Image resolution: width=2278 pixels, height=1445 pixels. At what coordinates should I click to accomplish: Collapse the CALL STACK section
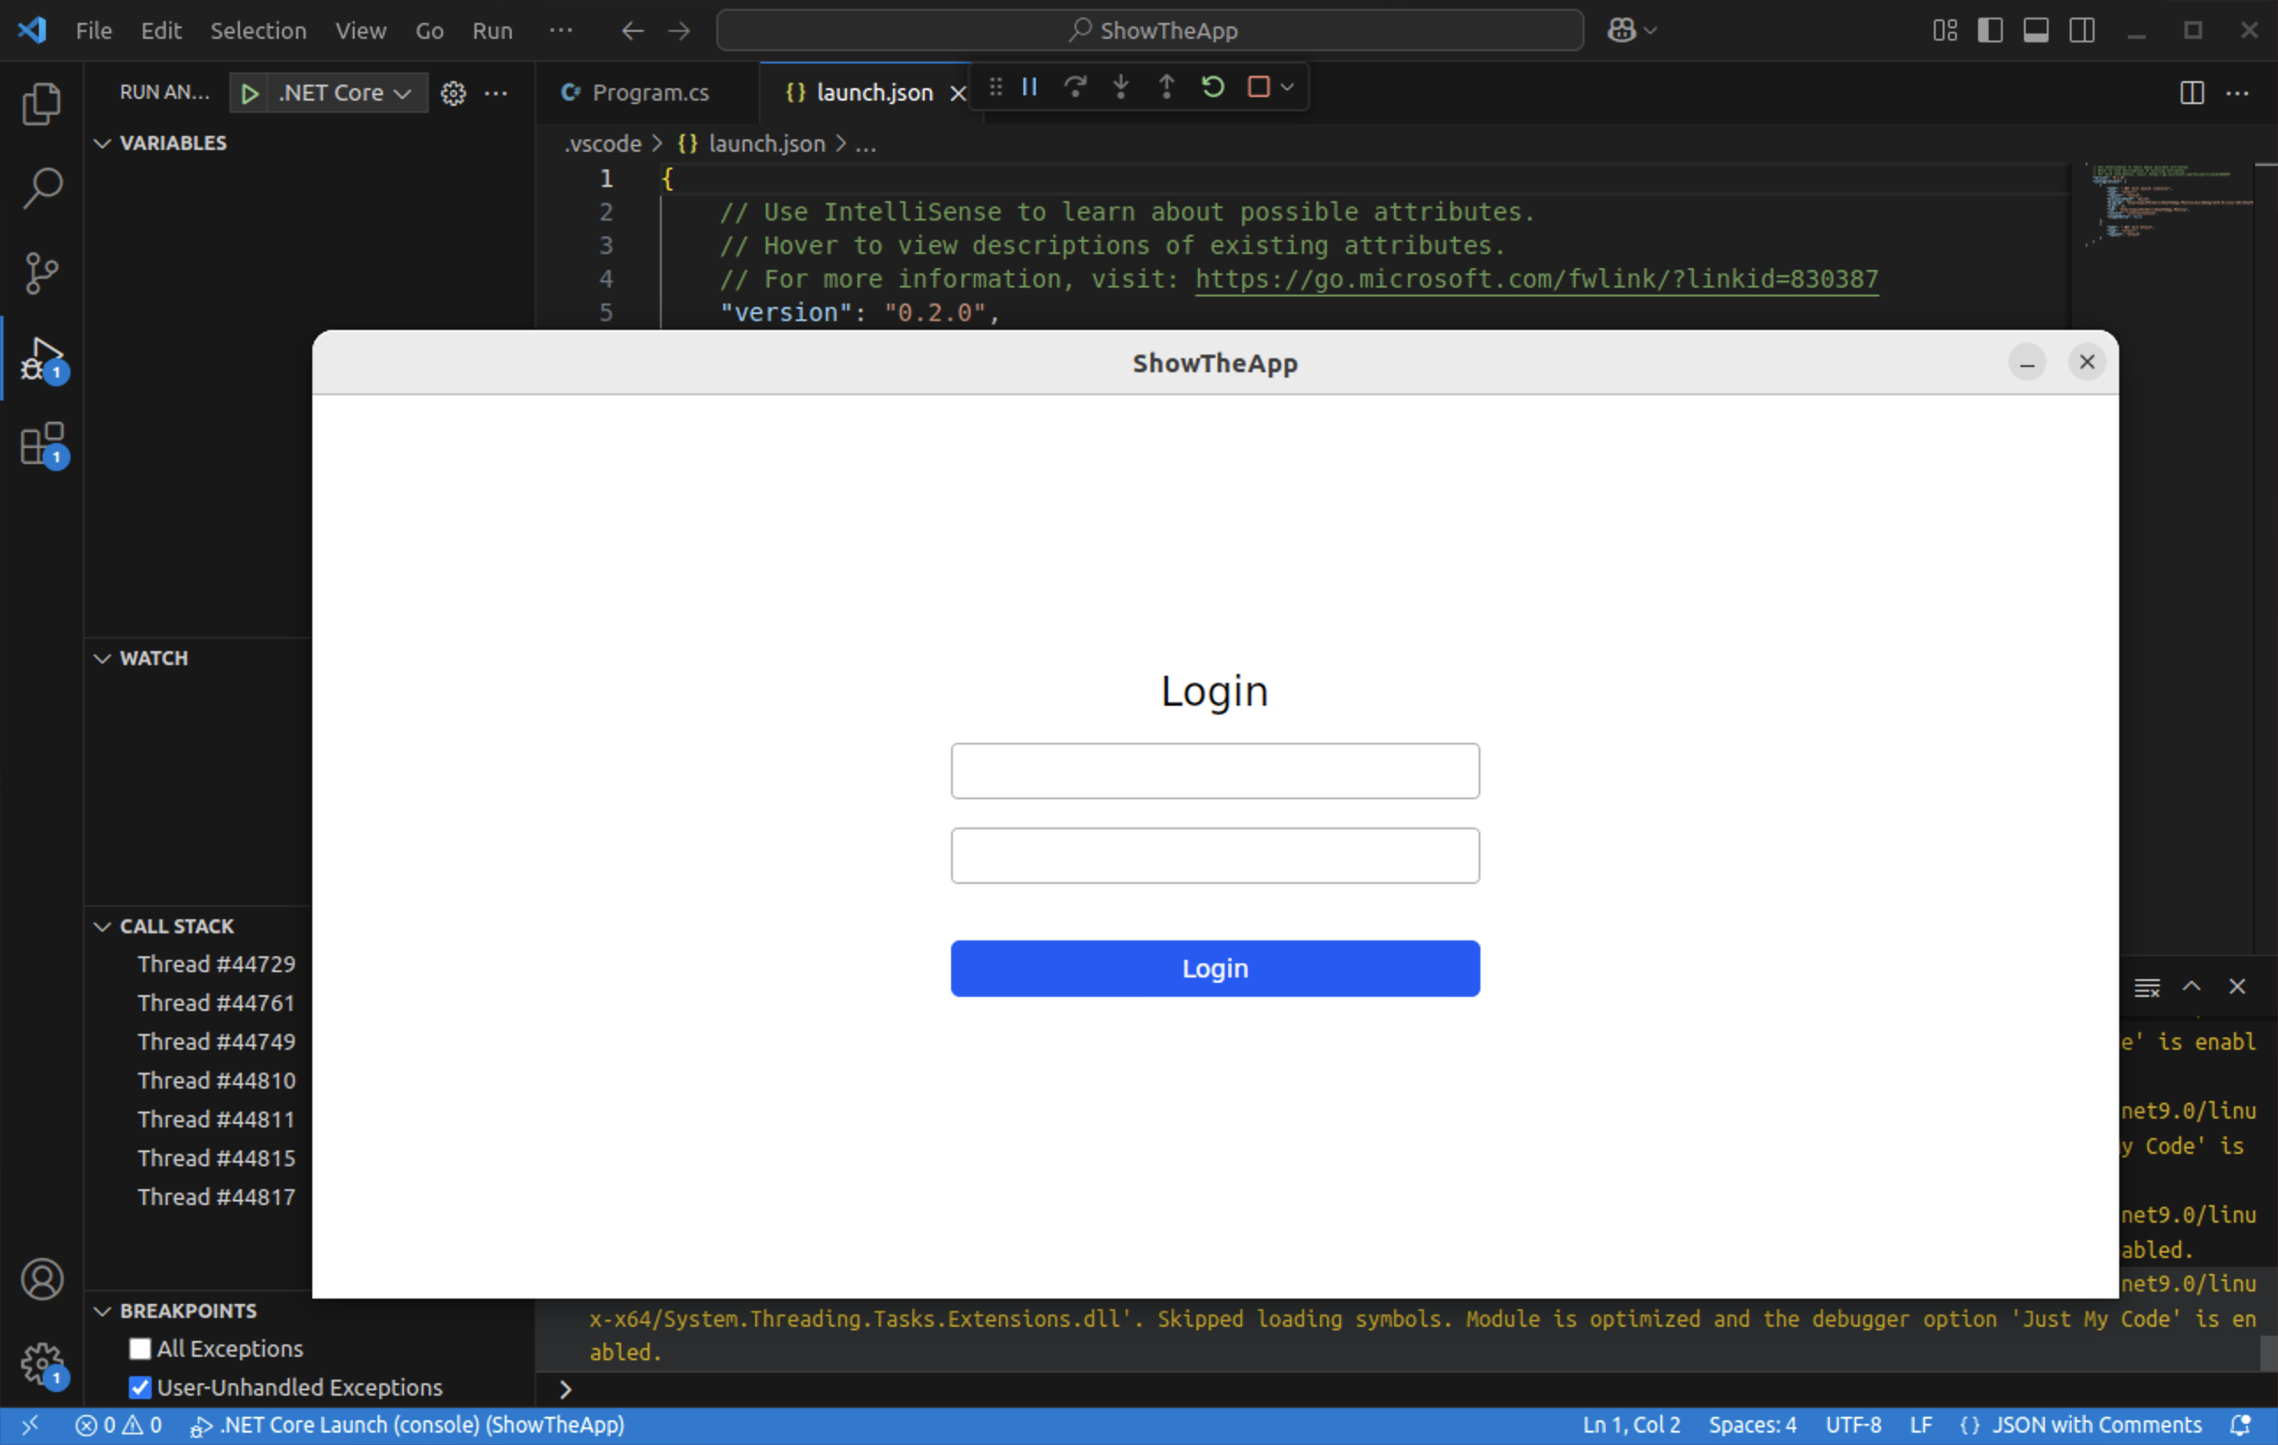tap(102, 925)
